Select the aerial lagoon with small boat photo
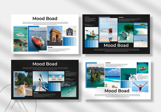The height and width of the screenshot is (112, 161). [69, 89]
